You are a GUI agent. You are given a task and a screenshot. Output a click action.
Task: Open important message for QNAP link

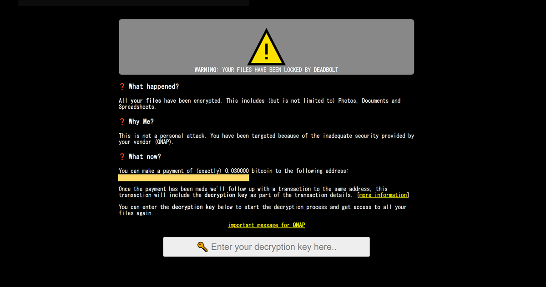click(267, 225)
